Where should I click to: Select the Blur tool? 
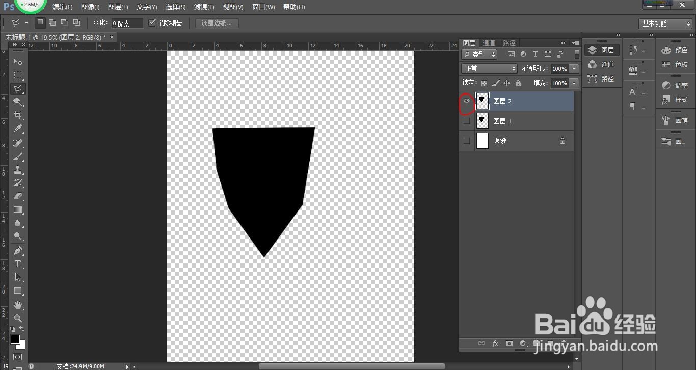coord(18,223)
